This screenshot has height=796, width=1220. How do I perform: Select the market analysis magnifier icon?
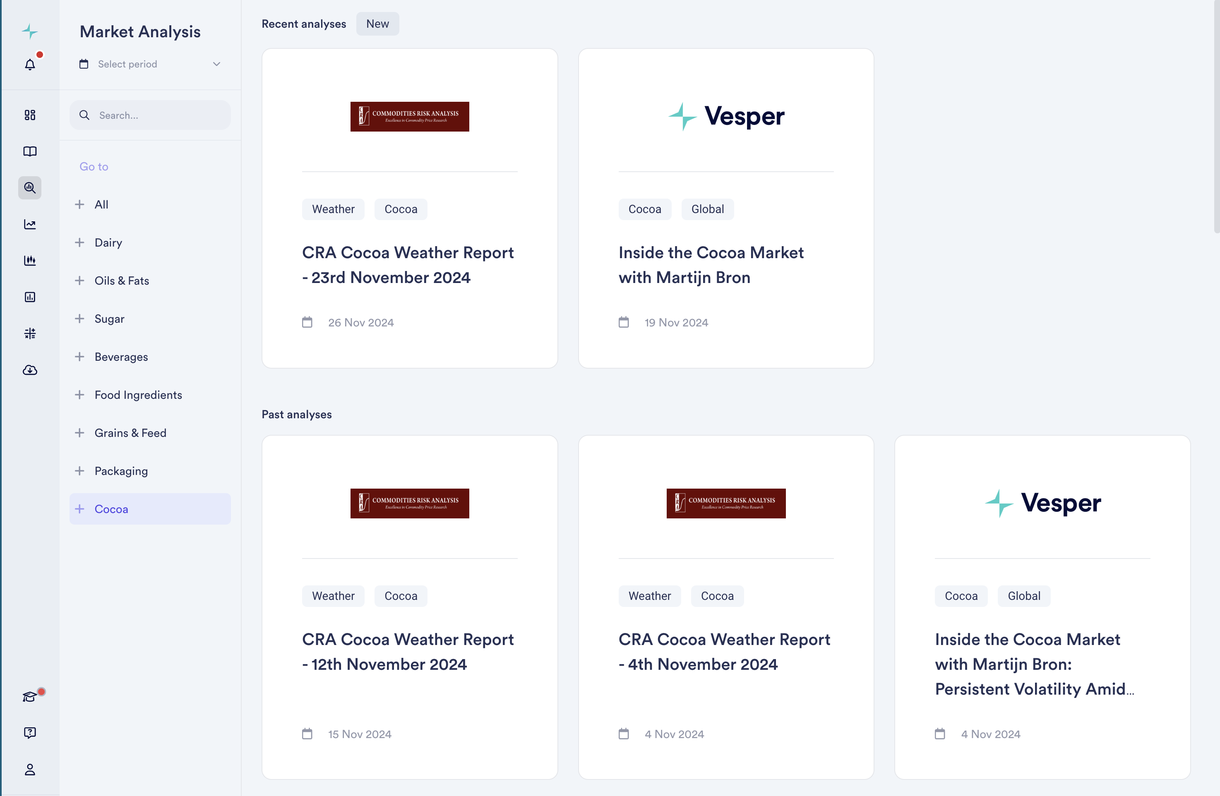[x=30, y=187]
